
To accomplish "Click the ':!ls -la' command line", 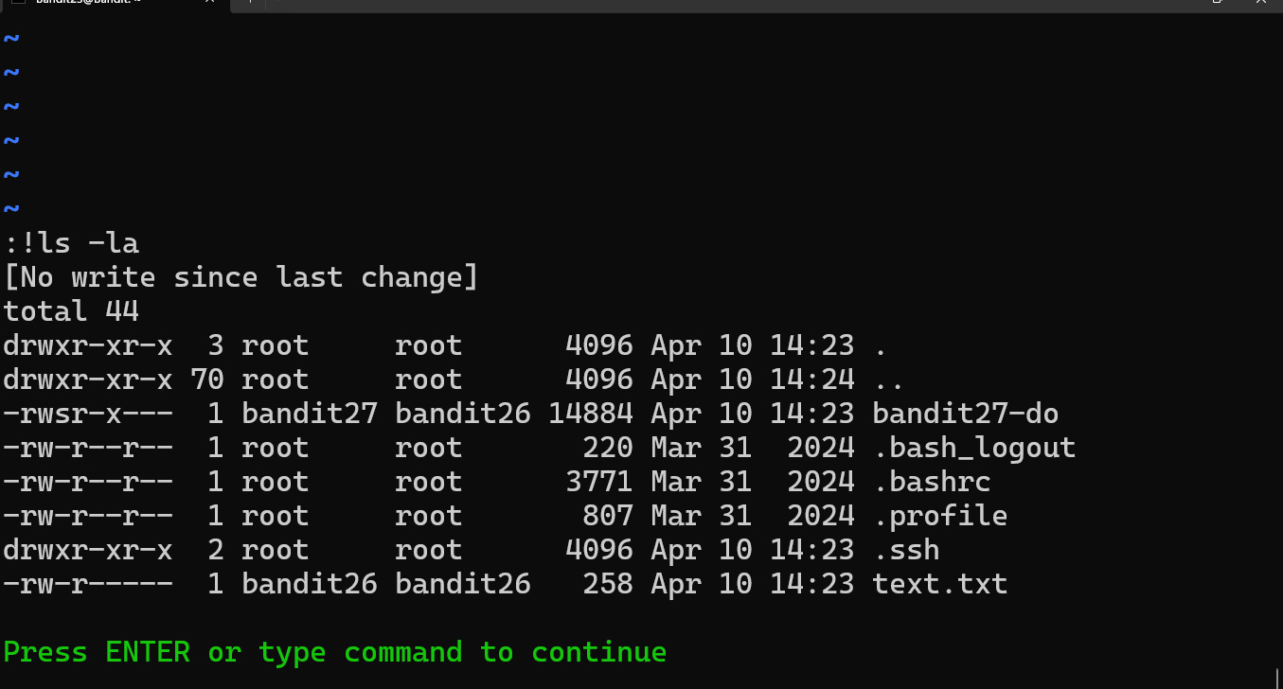I will click(72, 243).
